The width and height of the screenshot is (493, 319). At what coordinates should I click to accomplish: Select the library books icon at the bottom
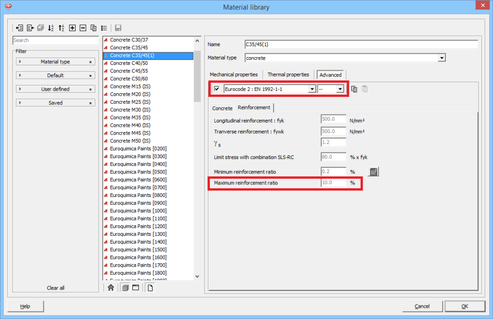point(125,287)
